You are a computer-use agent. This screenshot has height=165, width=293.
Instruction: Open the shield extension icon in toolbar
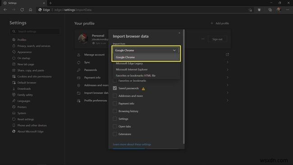(x=259, y=10)
